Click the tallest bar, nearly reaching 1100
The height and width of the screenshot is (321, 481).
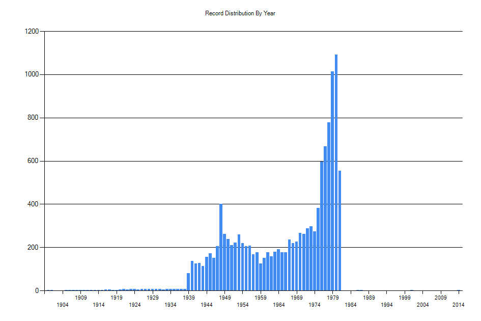pyautogui.click(x=336, y=173)
